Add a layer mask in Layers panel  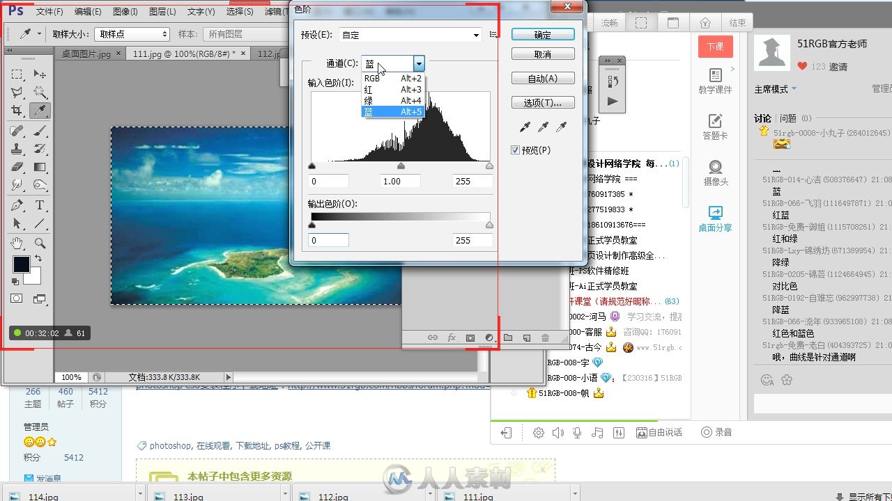click(470, 337)
